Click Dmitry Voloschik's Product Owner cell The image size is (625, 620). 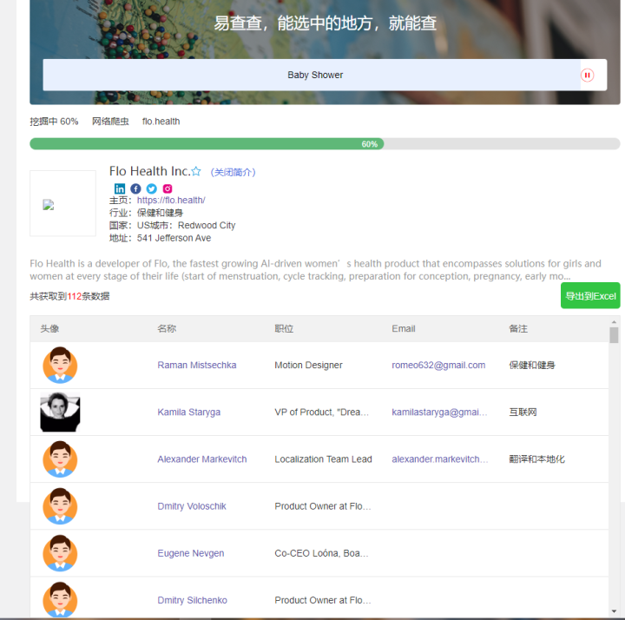tap(323, 506)
